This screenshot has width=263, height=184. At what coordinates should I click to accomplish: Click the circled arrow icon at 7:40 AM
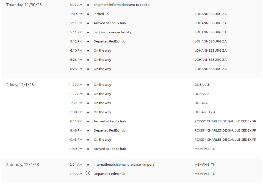click(88, 173)
